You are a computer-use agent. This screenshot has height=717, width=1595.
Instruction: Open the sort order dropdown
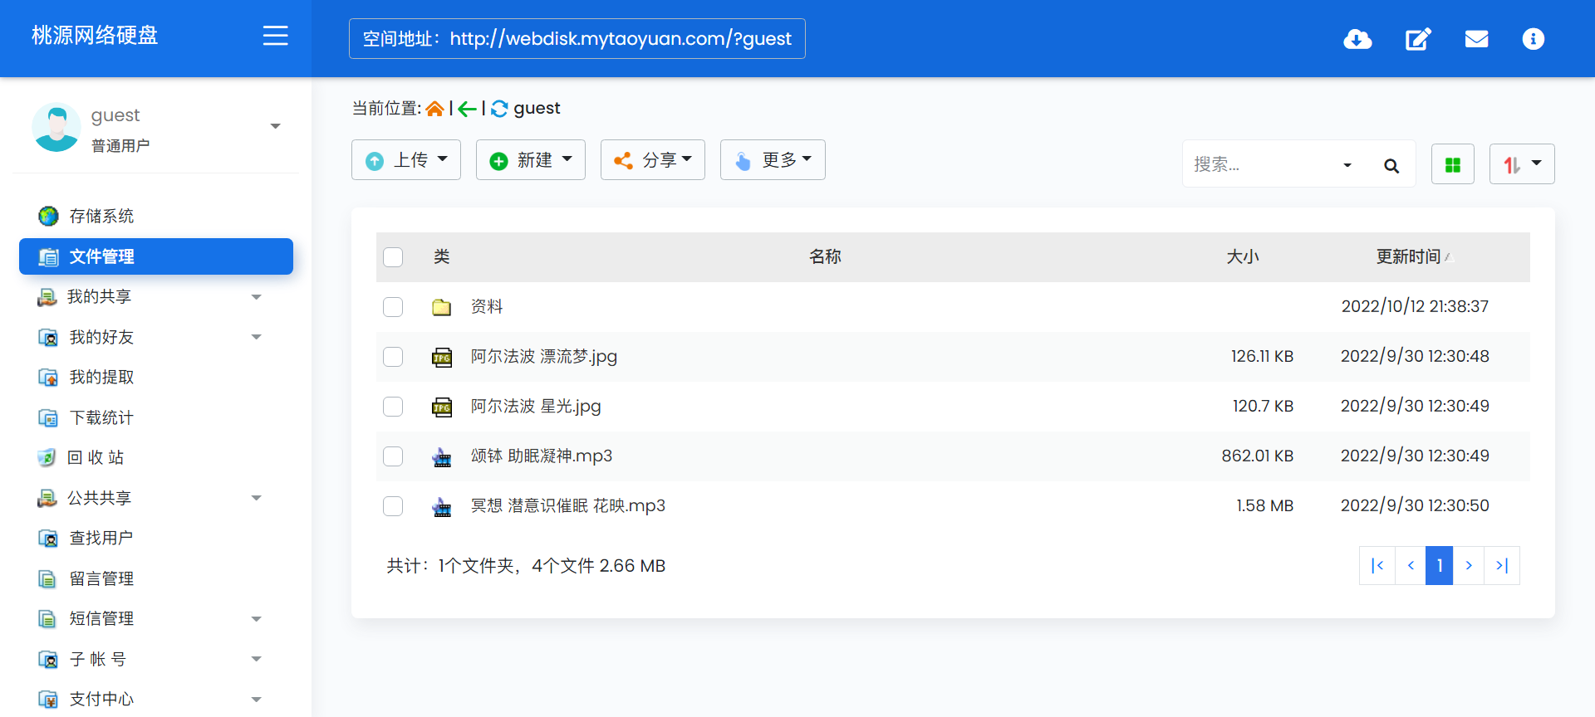coord(1521,164)
